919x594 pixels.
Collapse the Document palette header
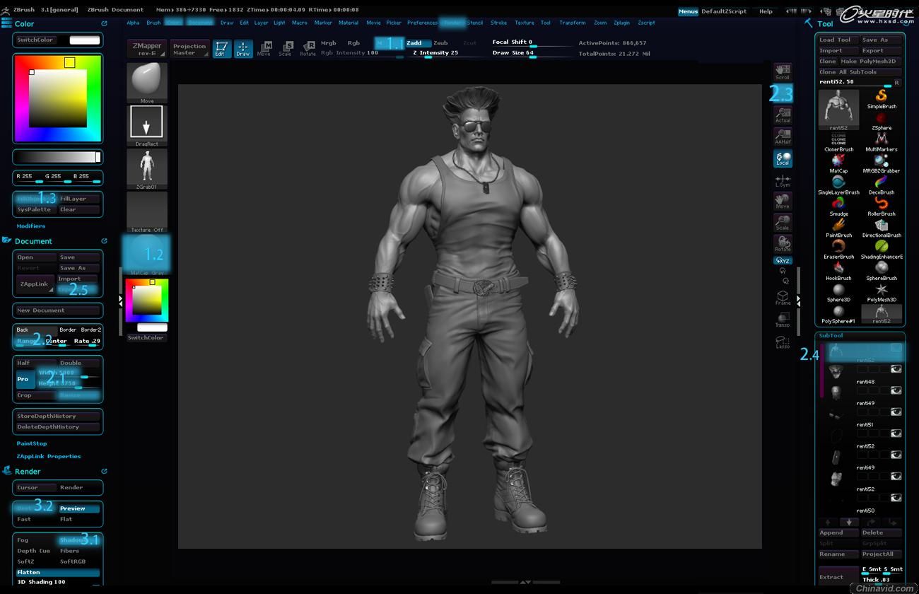coord(33,241)
